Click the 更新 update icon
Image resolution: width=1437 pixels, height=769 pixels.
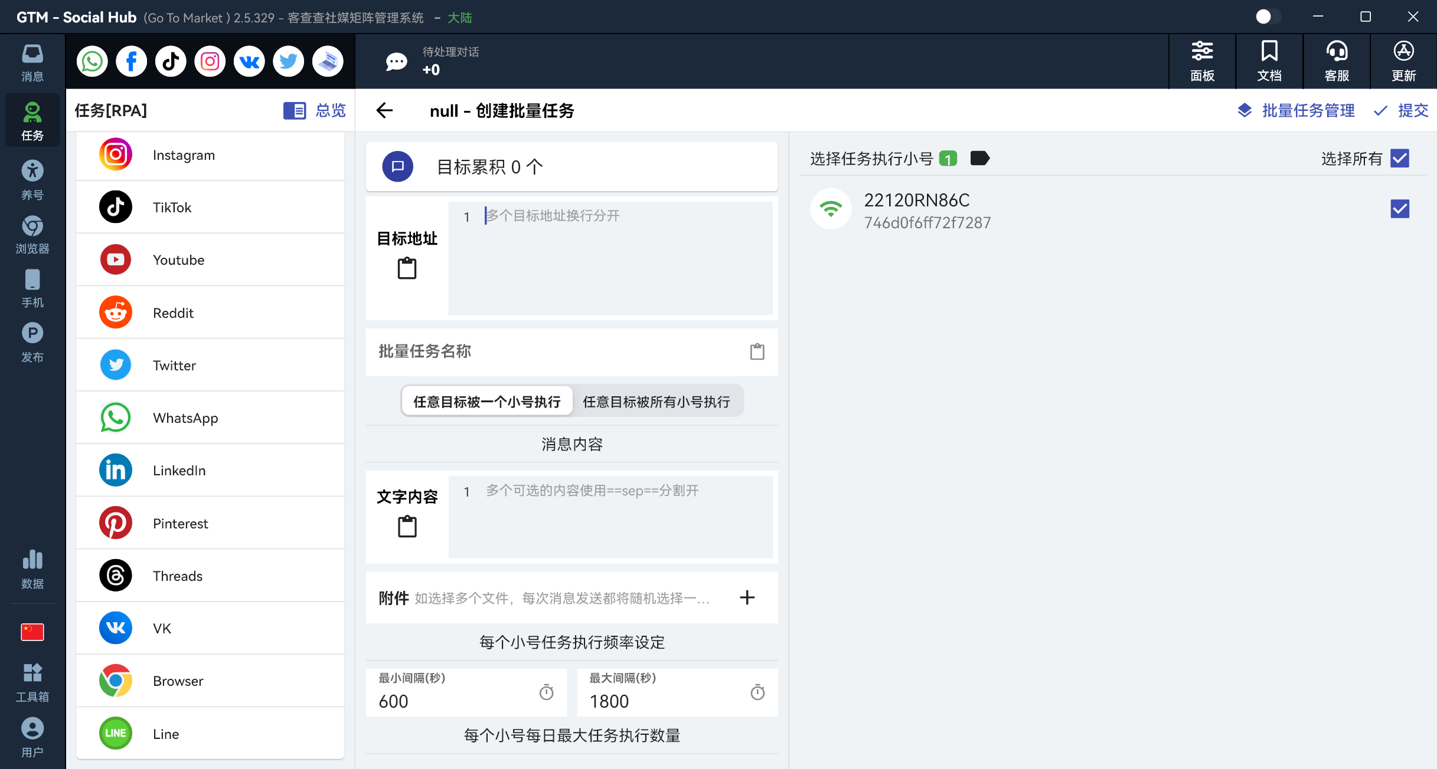pos(1404,61)
